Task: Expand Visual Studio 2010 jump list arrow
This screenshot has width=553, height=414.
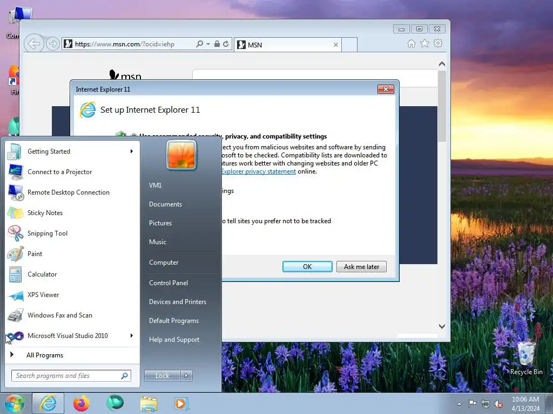Action: pyautogui.click(x=132, y=335)
